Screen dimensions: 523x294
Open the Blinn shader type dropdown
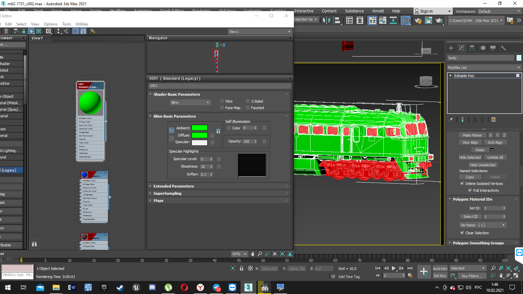190,103
